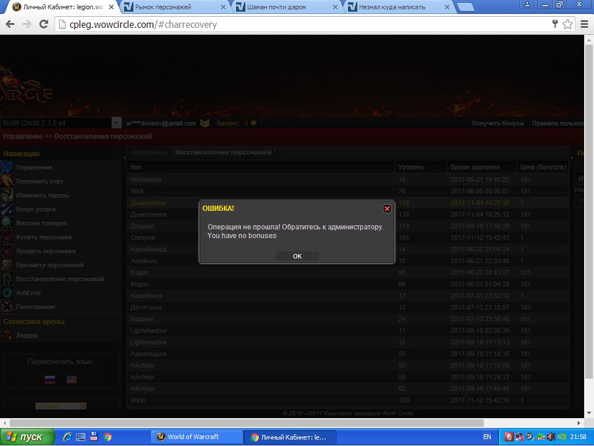
Task: Close the error dialog with red X
Action: pyautogui.click(x=387, y=209)
